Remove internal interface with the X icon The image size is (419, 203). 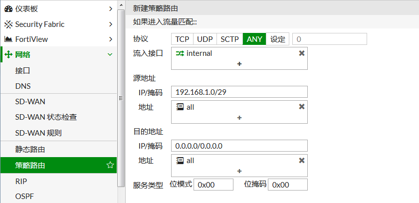301,53
